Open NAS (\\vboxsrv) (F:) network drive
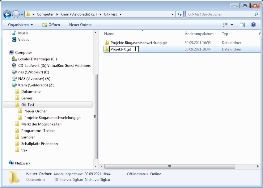Screen dimensions: 263x188 pyautogui.click(x=34, y=79)
